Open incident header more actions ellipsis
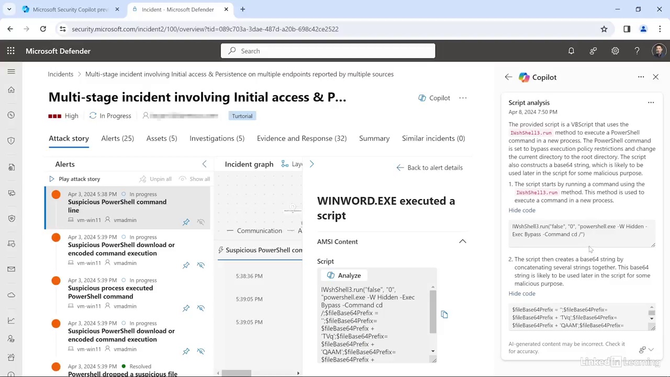The height and width of the screenshot is (377, 670). coord(463,98)
